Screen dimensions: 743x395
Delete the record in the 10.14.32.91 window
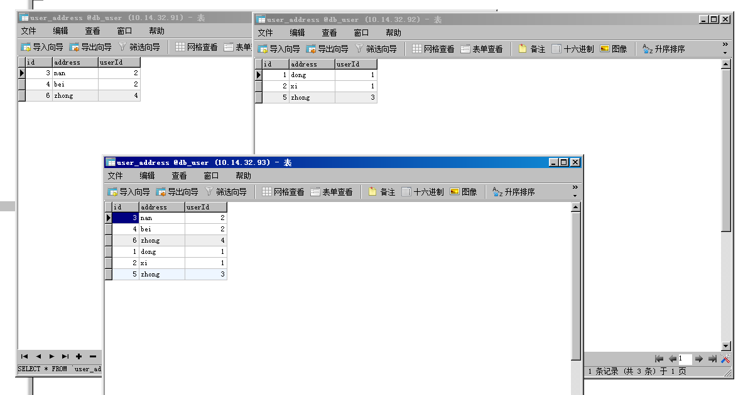(x=93, y=356)
